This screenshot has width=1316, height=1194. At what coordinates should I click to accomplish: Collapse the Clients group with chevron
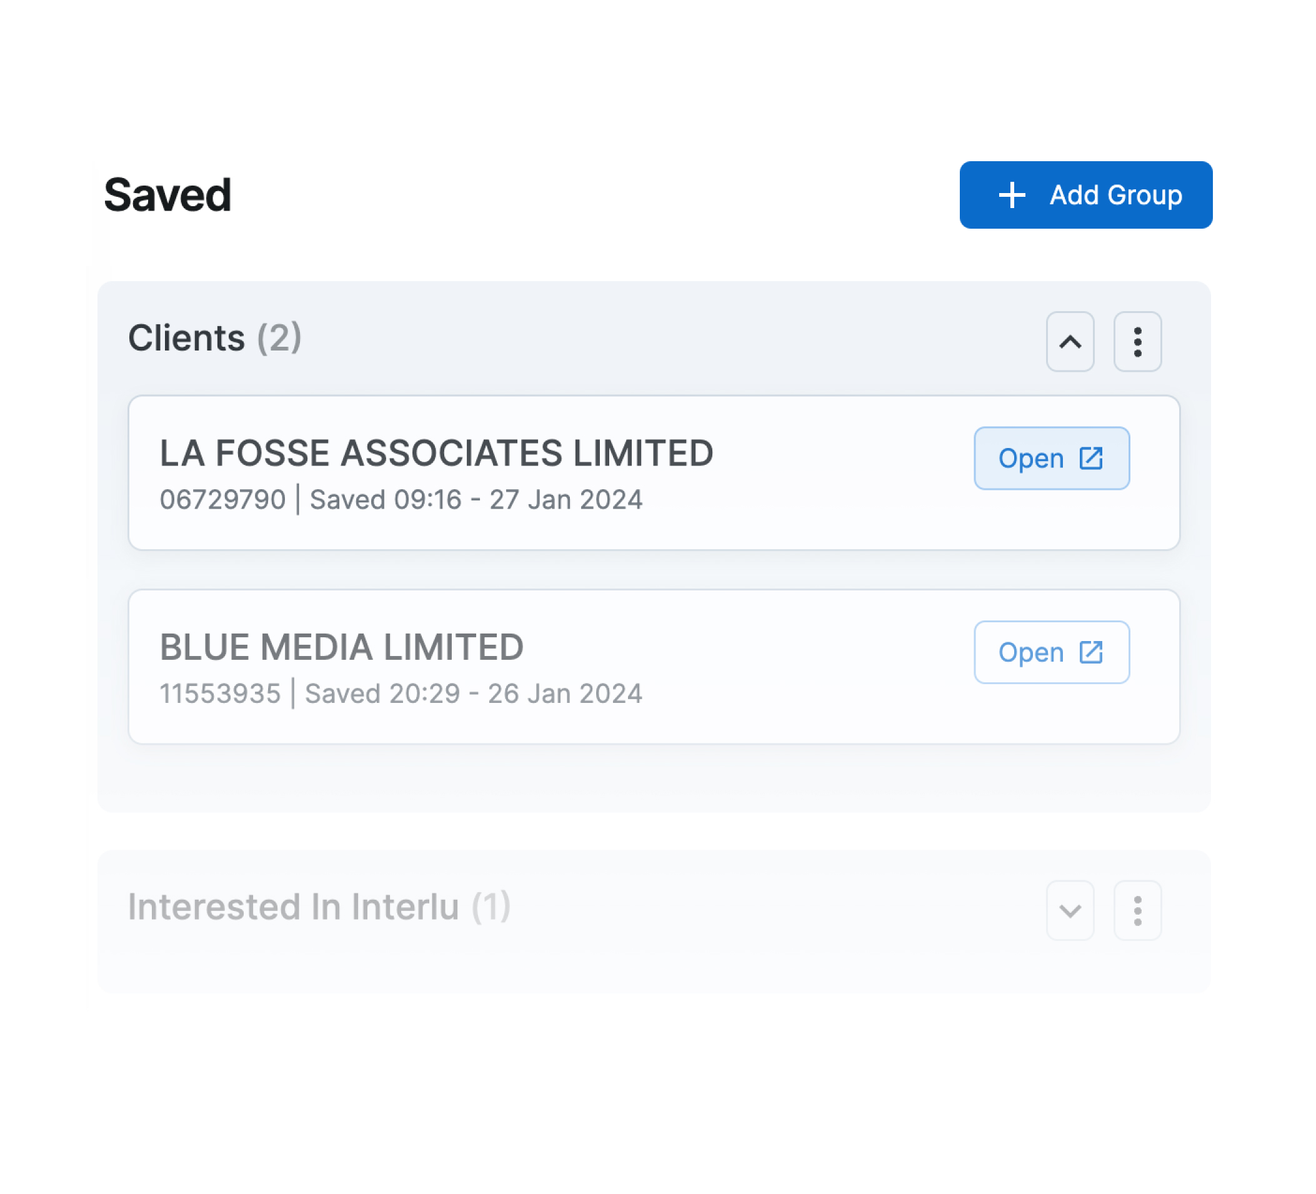click(1069, 341)
